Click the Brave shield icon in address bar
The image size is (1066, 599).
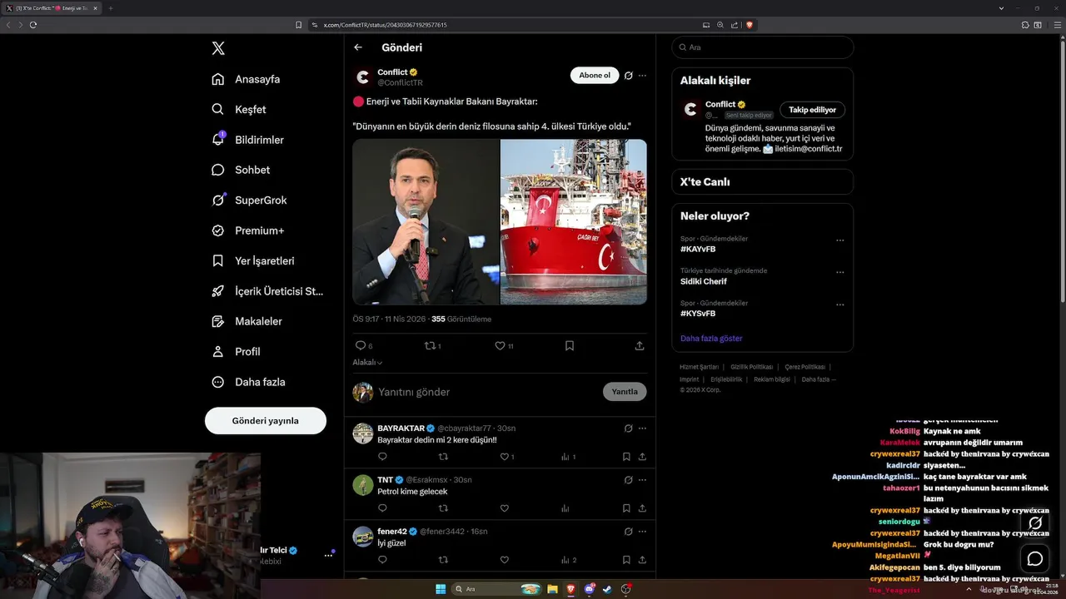click(x=750, y=25)
